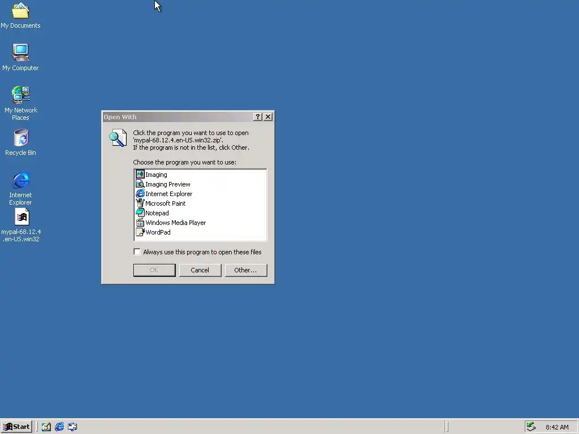Click the OK button
Screen dimensions: 579x434
pos(154,270)
